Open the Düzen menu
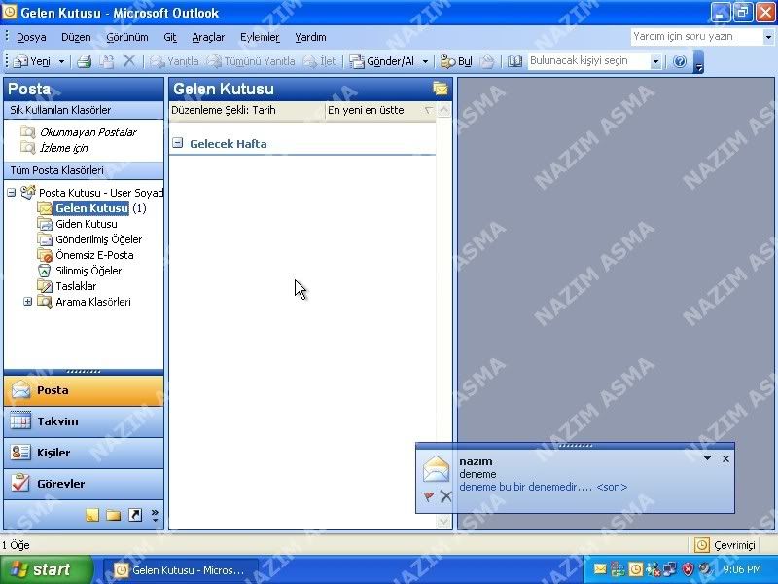The image size is (778, 584). 76,37
